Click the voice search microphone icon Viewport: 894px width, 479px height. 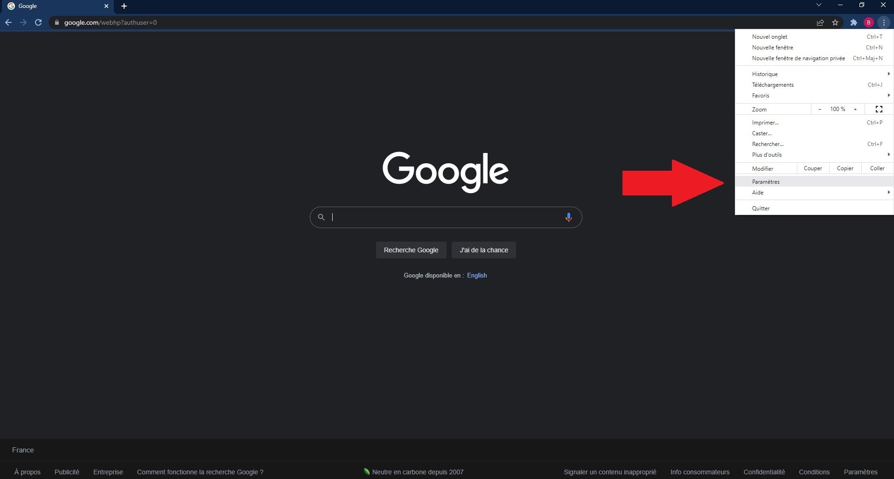coord(569,217)
